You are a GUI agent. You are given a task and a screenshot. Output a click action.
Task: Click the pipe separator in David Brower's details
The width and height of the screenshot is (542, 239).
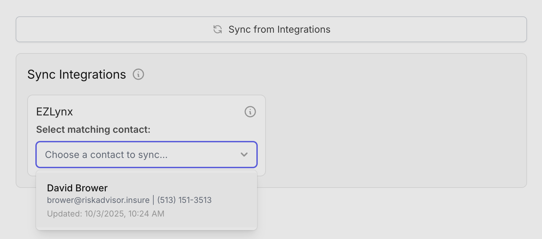click(153, 200)
